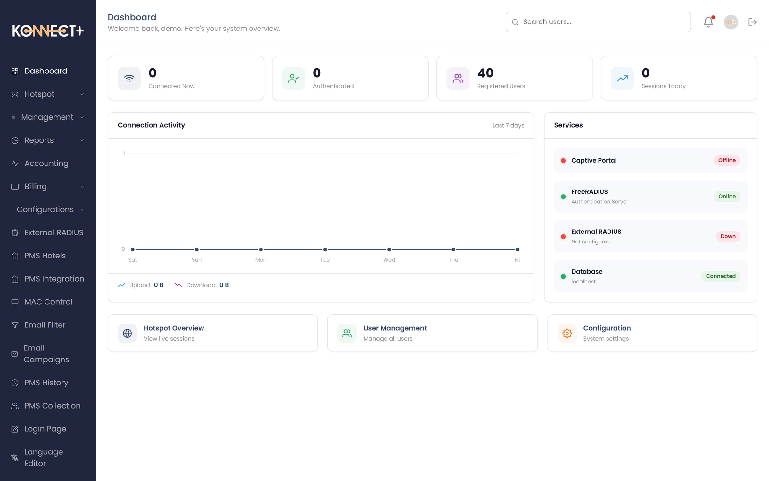Viewport: 769px width, 481px height.
Task: Go to PMS Integration
Action: (x=48, y=279)
